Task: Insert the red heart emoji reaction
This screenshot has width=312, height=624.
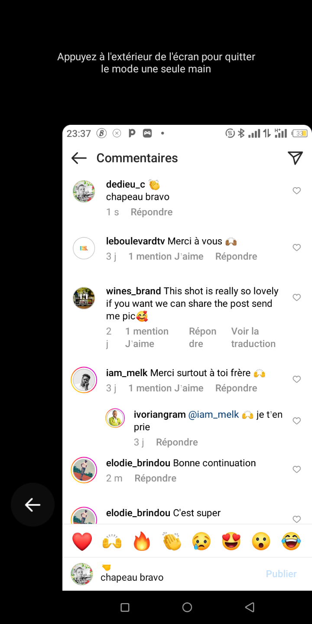Action: point(82,542)
